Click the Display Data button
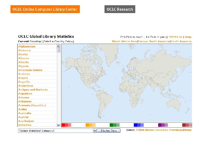Screen dimensions: 209x157 tap(109, 131)
